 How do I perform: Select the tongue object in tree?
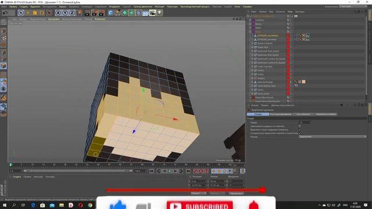[261, 78]
